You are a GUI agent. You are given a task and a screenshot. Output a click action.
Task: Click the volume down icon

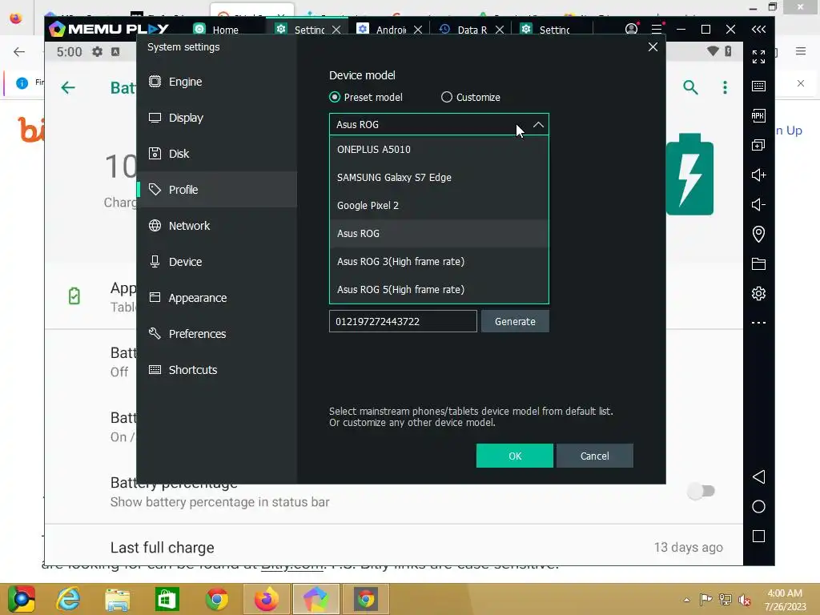click(x=758, y=204)
